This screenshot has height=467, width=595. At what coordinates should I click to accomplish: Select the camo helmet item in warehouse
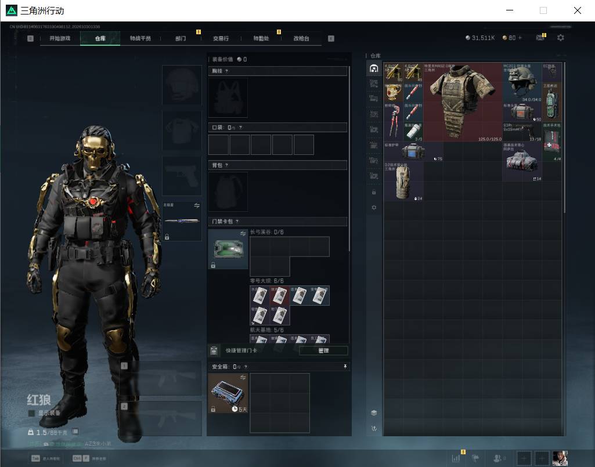pos(522,82)
